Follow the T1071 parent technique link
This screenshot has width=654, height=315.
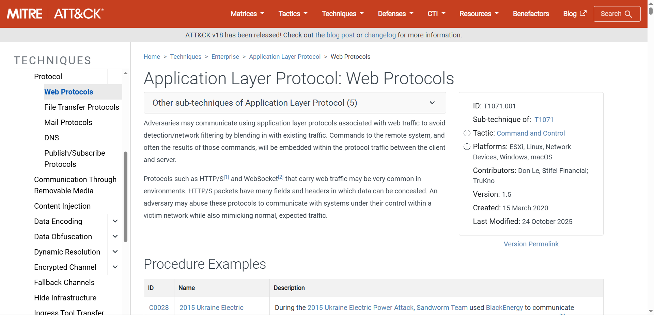point(544,119)
